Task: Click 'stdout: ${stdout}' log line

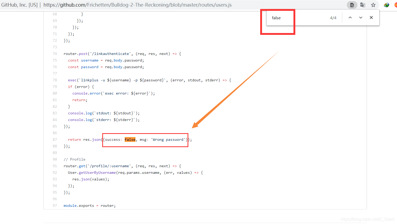Action: point(104,113)
